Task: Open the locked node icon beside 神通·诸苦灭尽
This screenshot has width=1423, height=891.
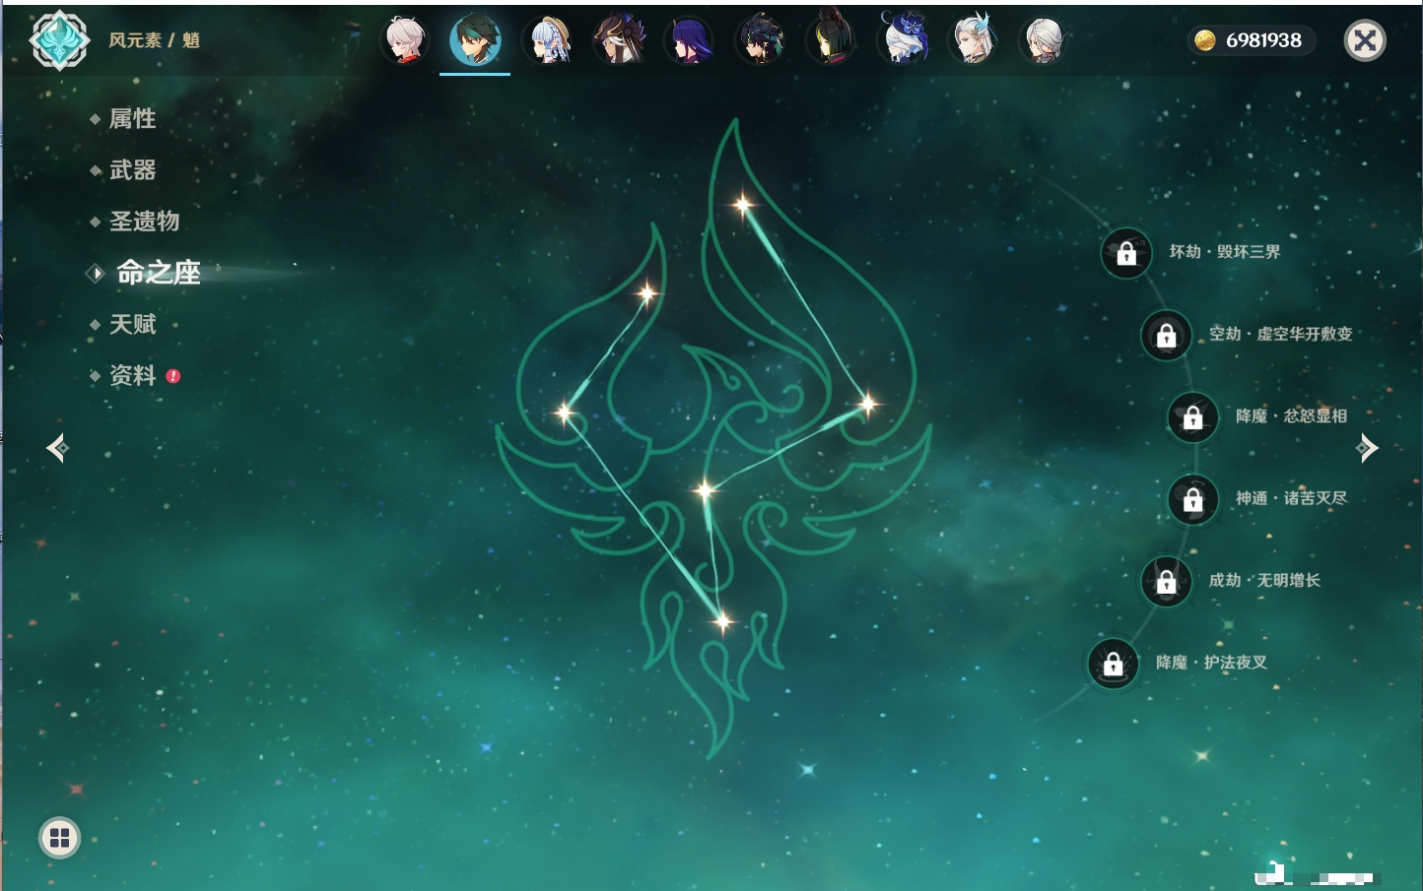Action: tap(1193, 499)
